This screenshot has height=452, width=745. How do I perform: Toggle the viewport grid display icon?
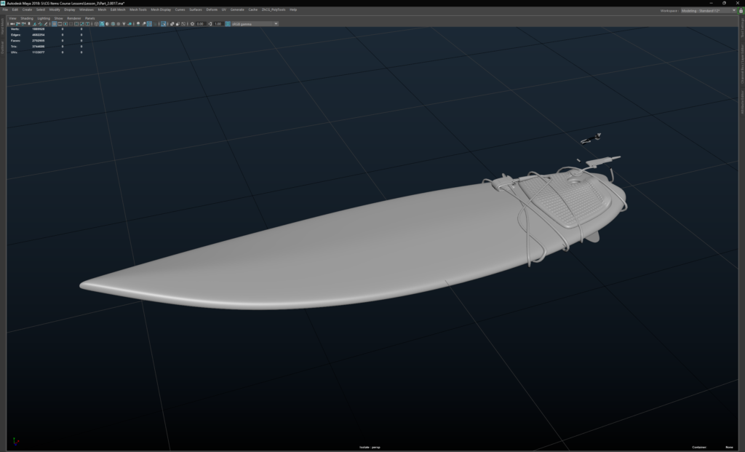coord(55,24)
